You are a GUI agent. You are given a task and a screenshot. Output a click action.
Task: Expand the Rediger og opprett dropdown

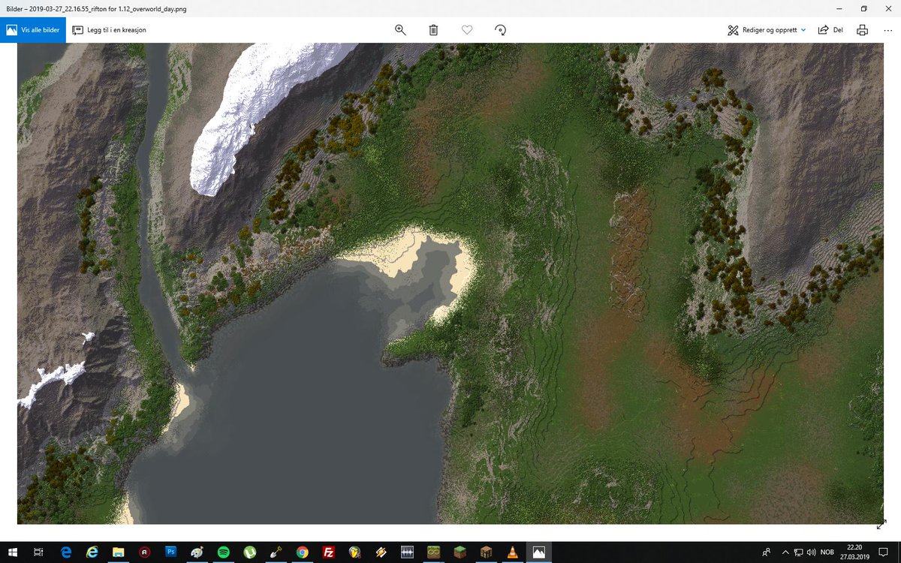point(767,30)
